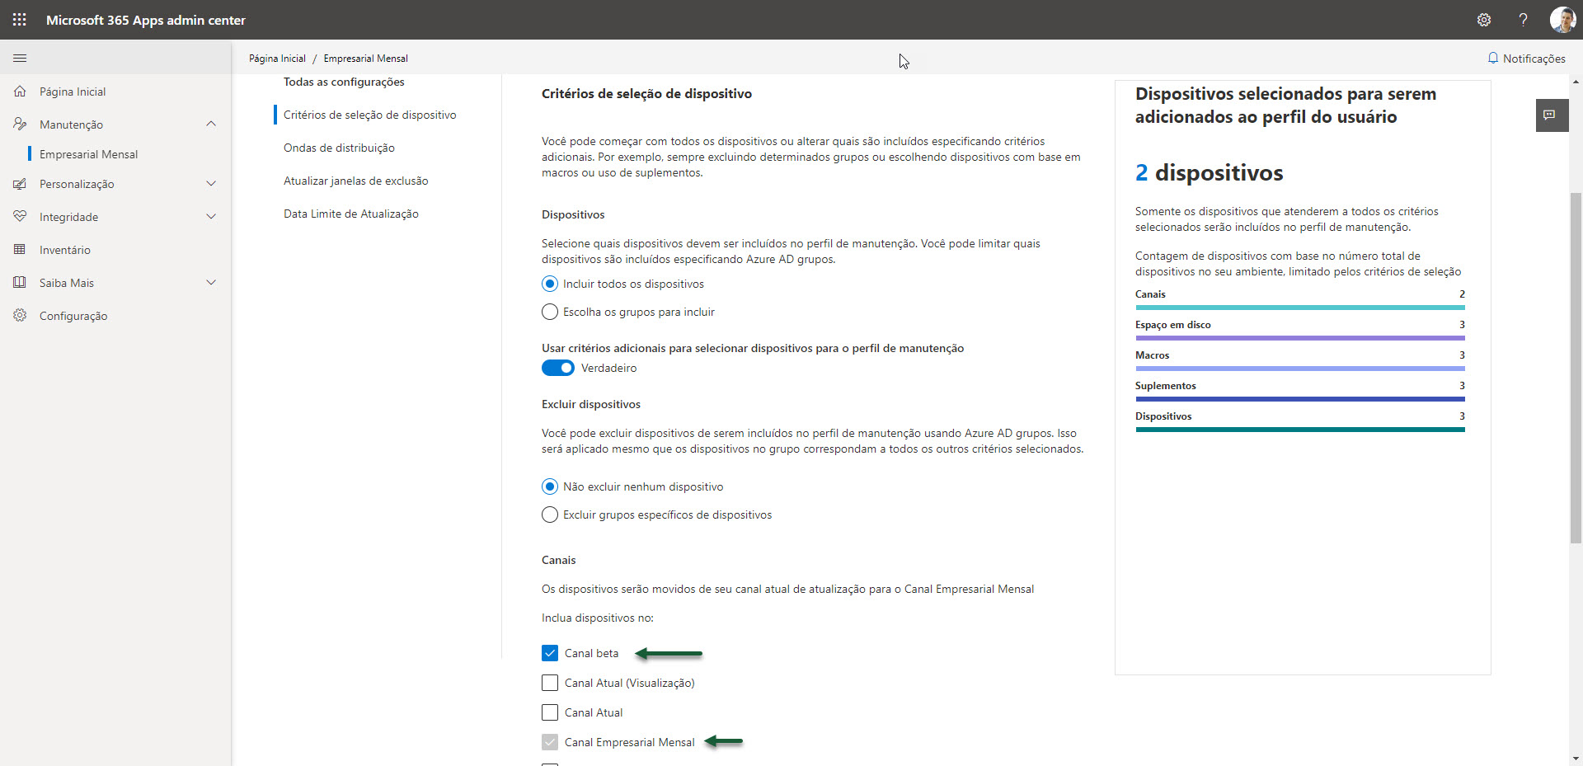Click the vertical page scrollbar
The image size is (1583, 766).
[x=1576, y=367]
